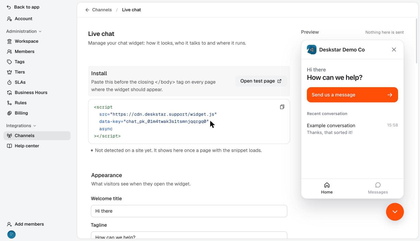Click the 15:58 conversation timestamp
Screen dimensions: 420x241
pyautogui.click(x=393, y=125)
